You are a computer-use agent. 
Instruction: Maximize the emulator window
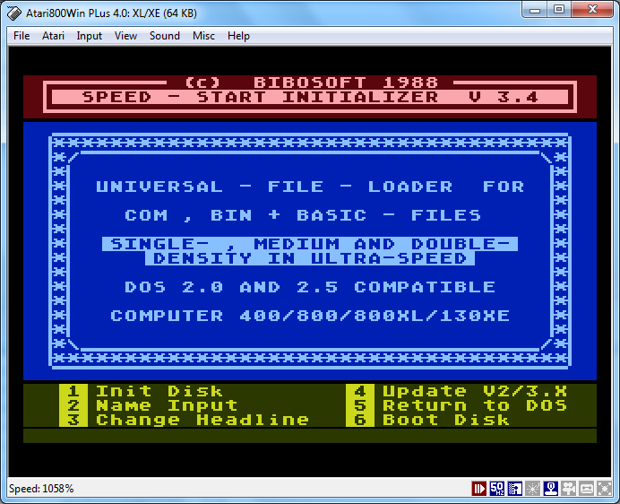pos(558,10)
